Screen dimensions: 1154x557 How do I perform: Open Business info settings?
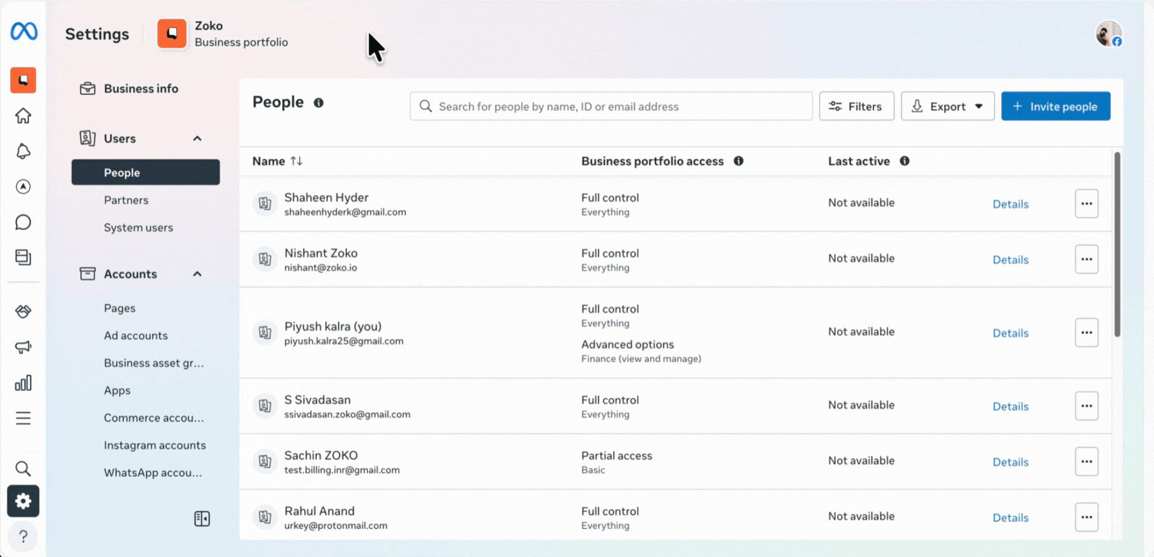point(141,89)
